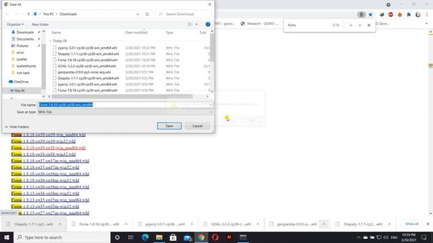Switch to Chrome on taskbar
This screenshot has width=433, height=243.
202,237
